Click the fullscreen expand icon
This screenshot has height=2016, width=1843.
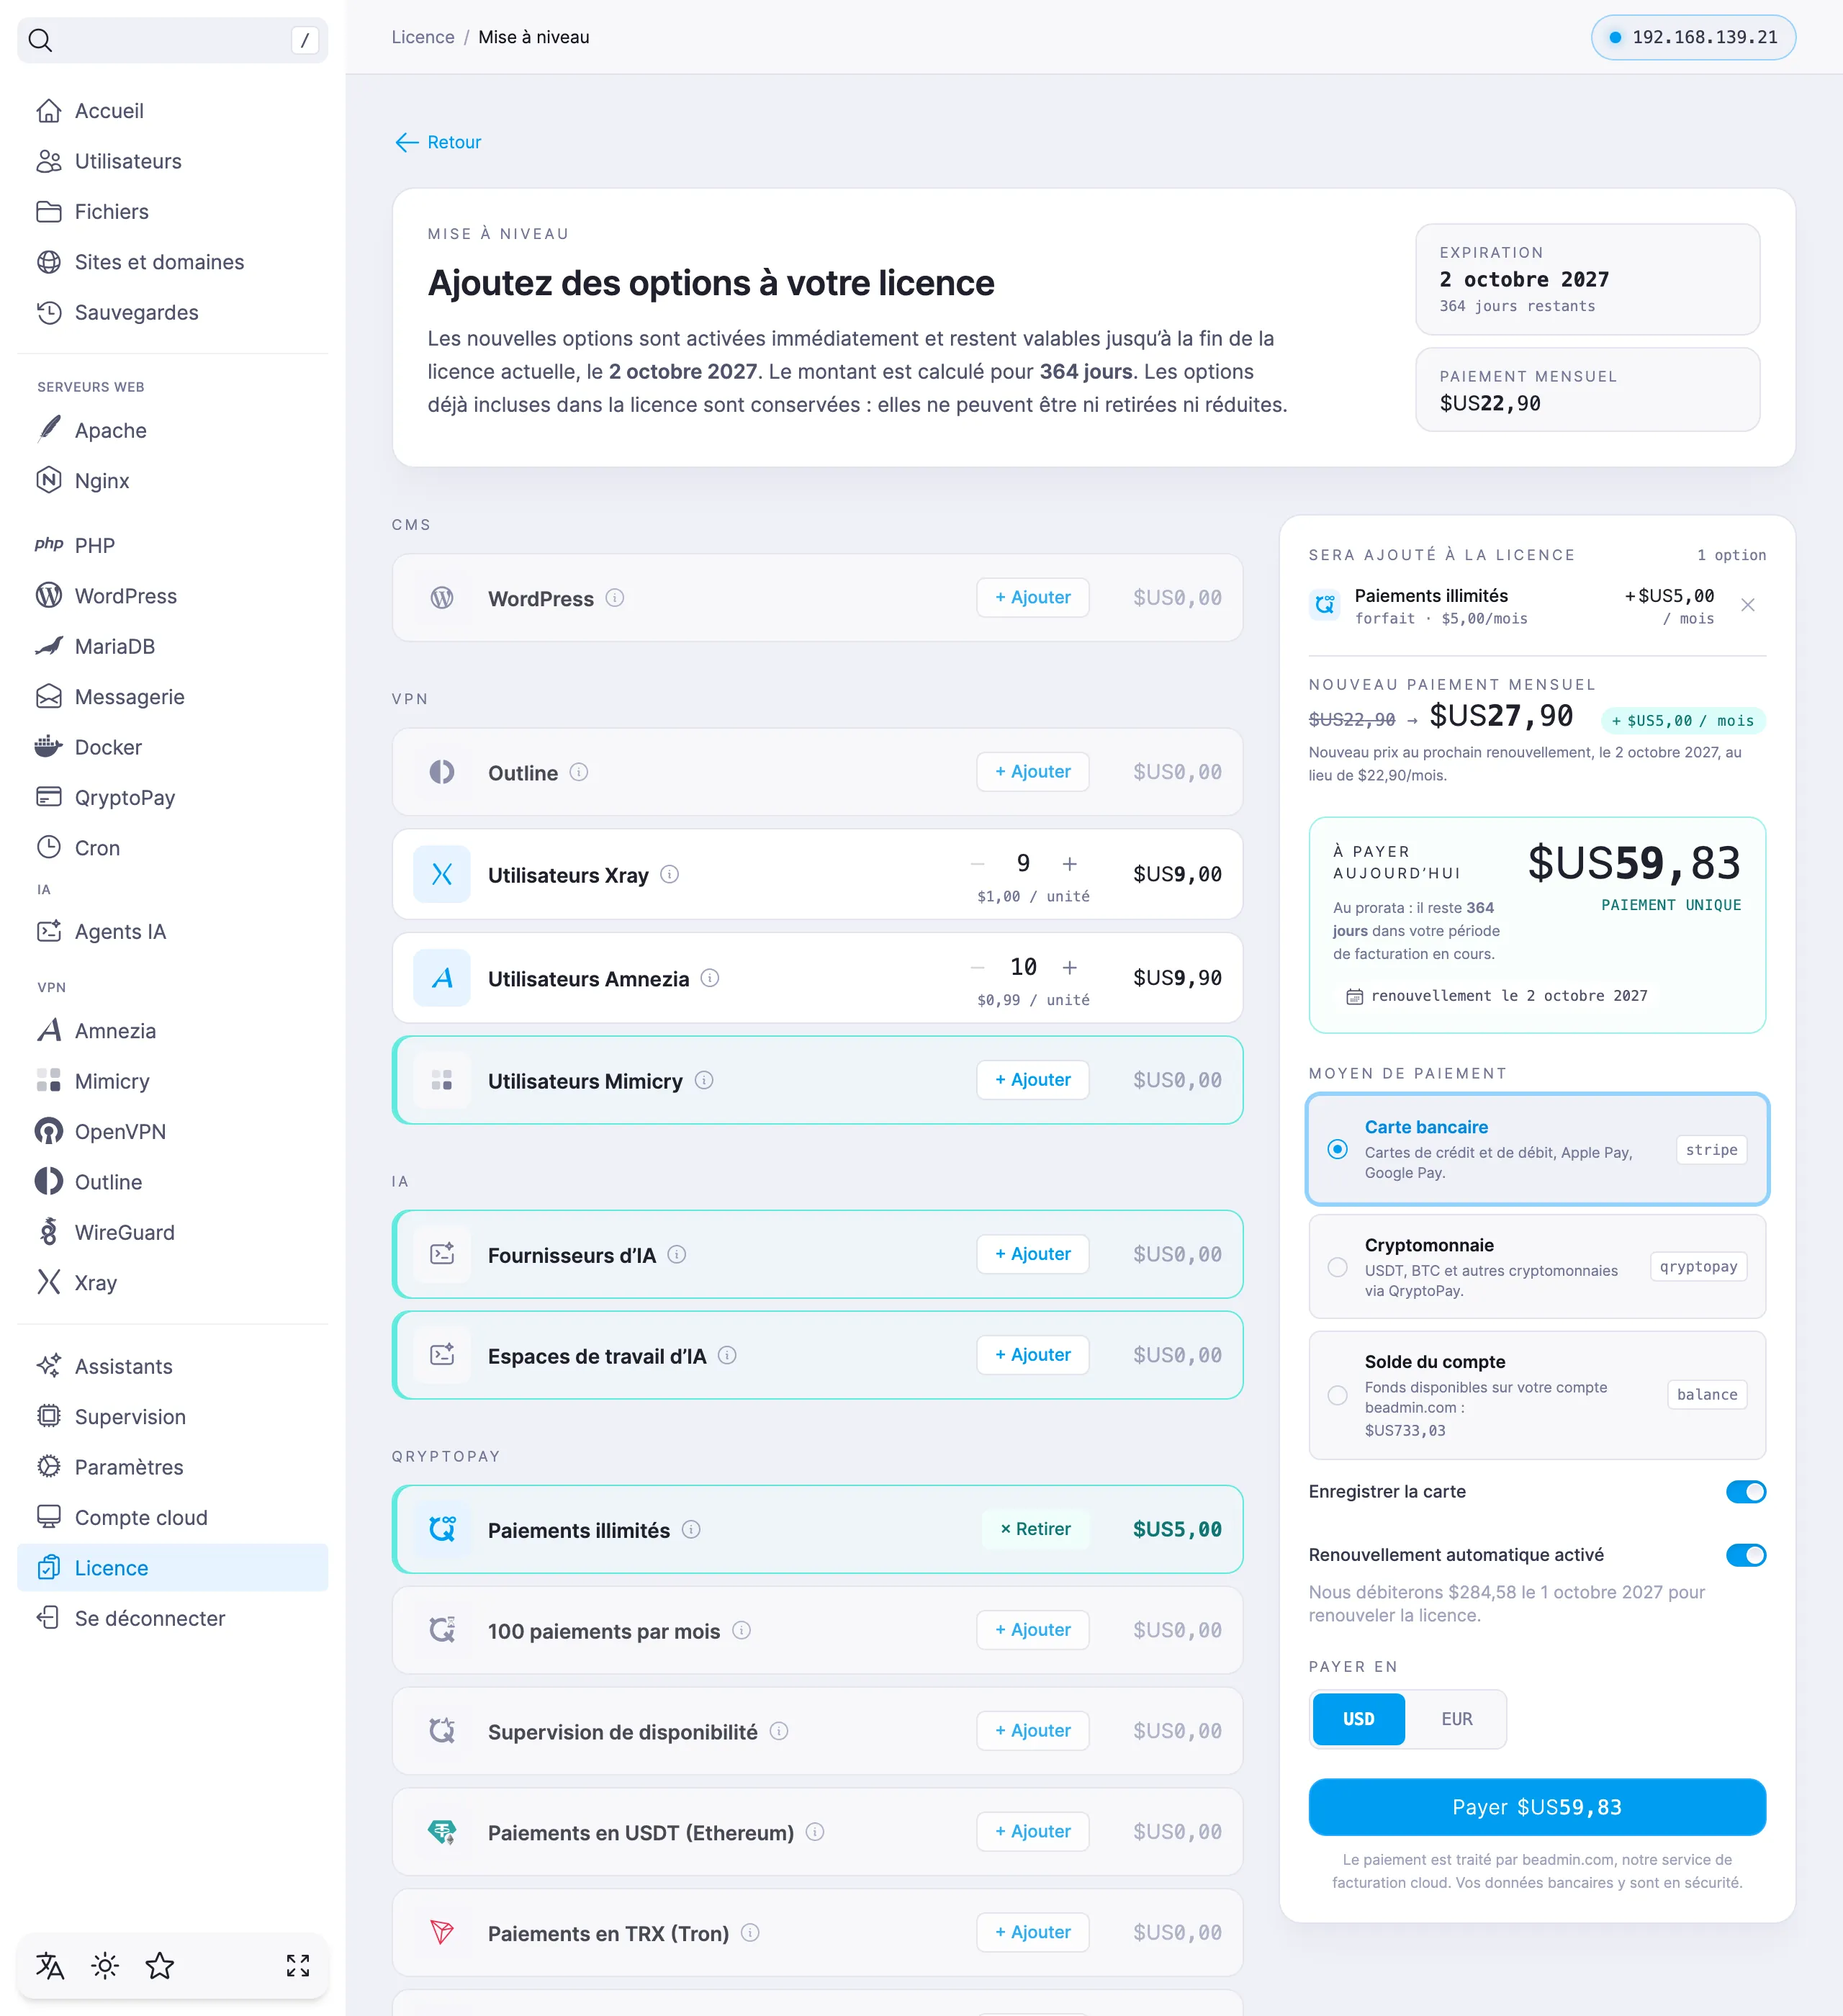click(298, 1966)
